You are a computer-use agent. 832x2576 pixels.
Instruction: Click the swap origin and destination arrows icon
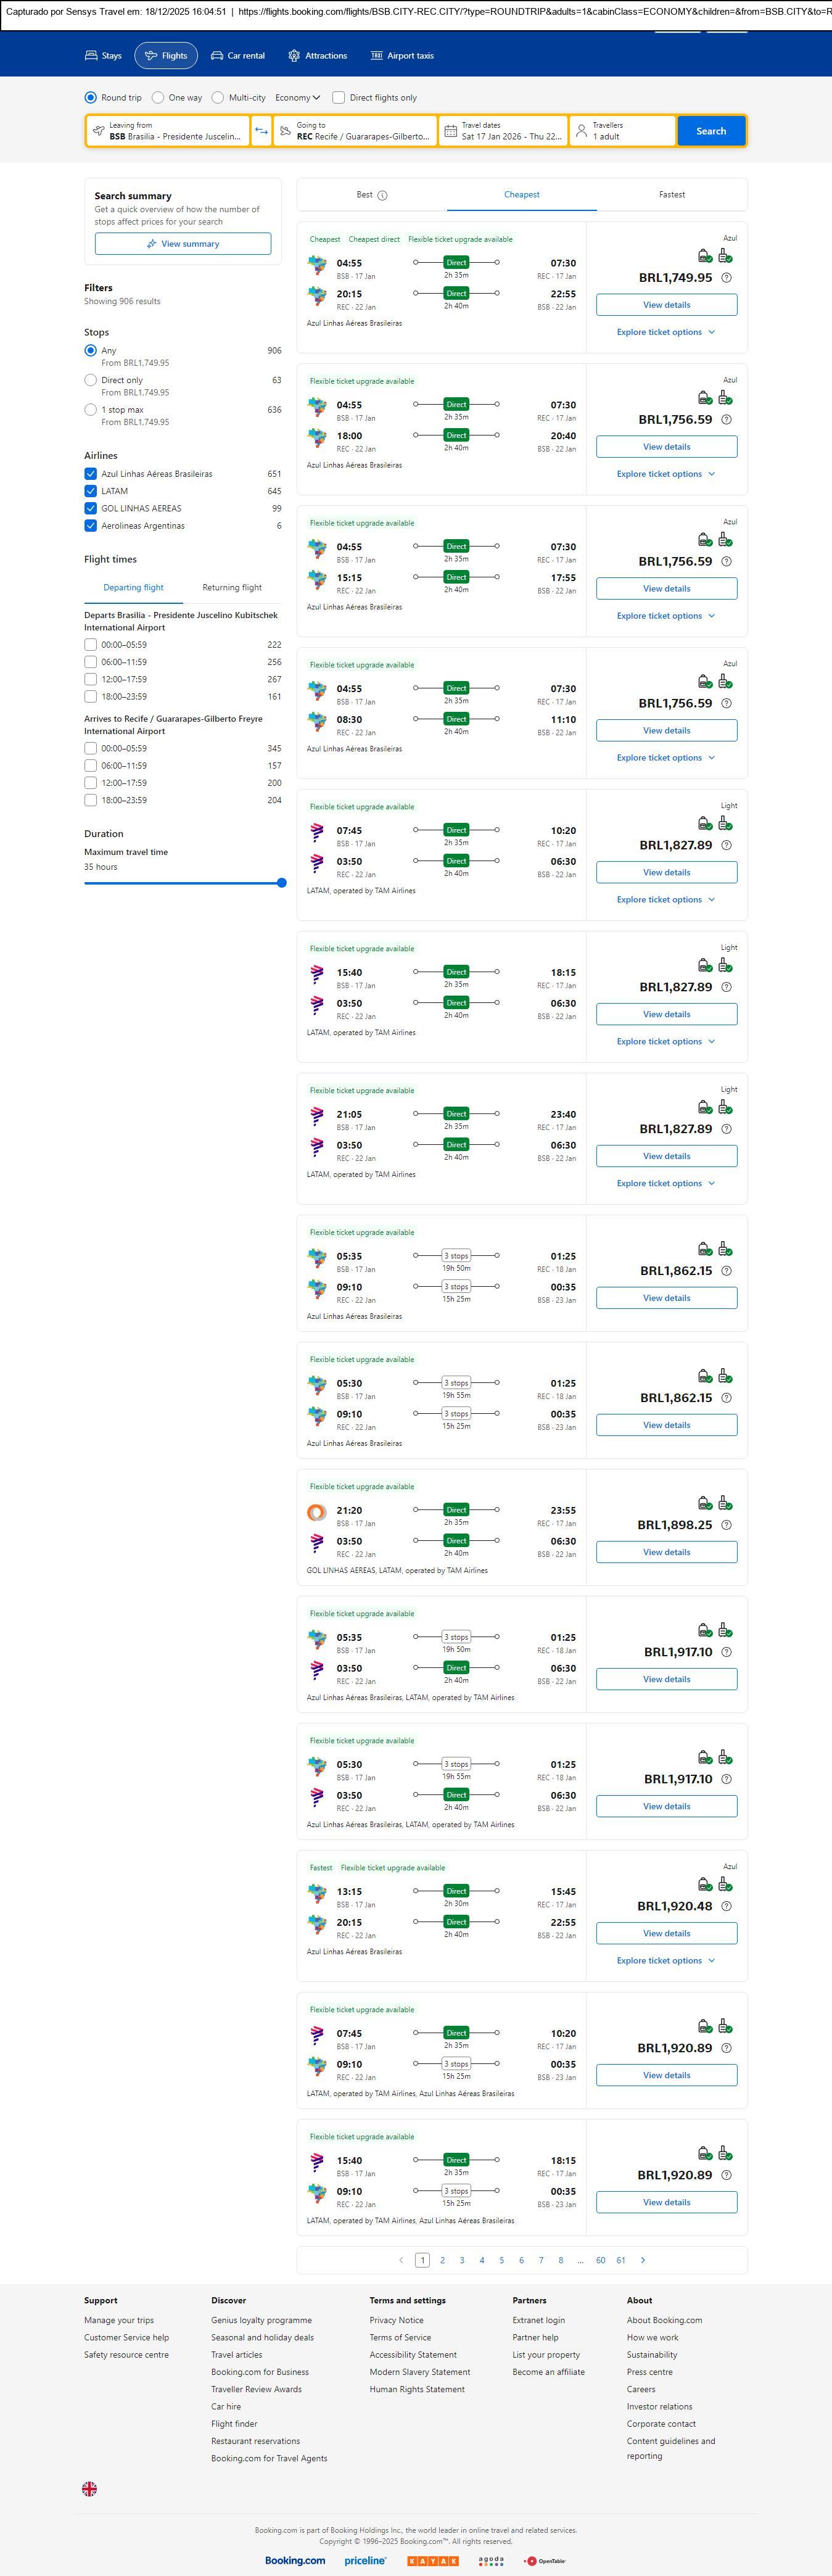coord(261,131)
